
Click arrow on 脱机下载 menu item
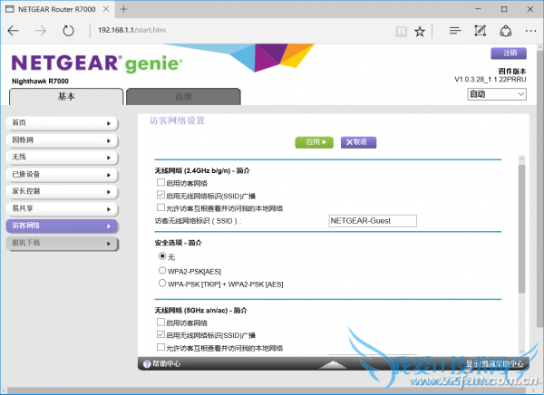coord(109,244)
